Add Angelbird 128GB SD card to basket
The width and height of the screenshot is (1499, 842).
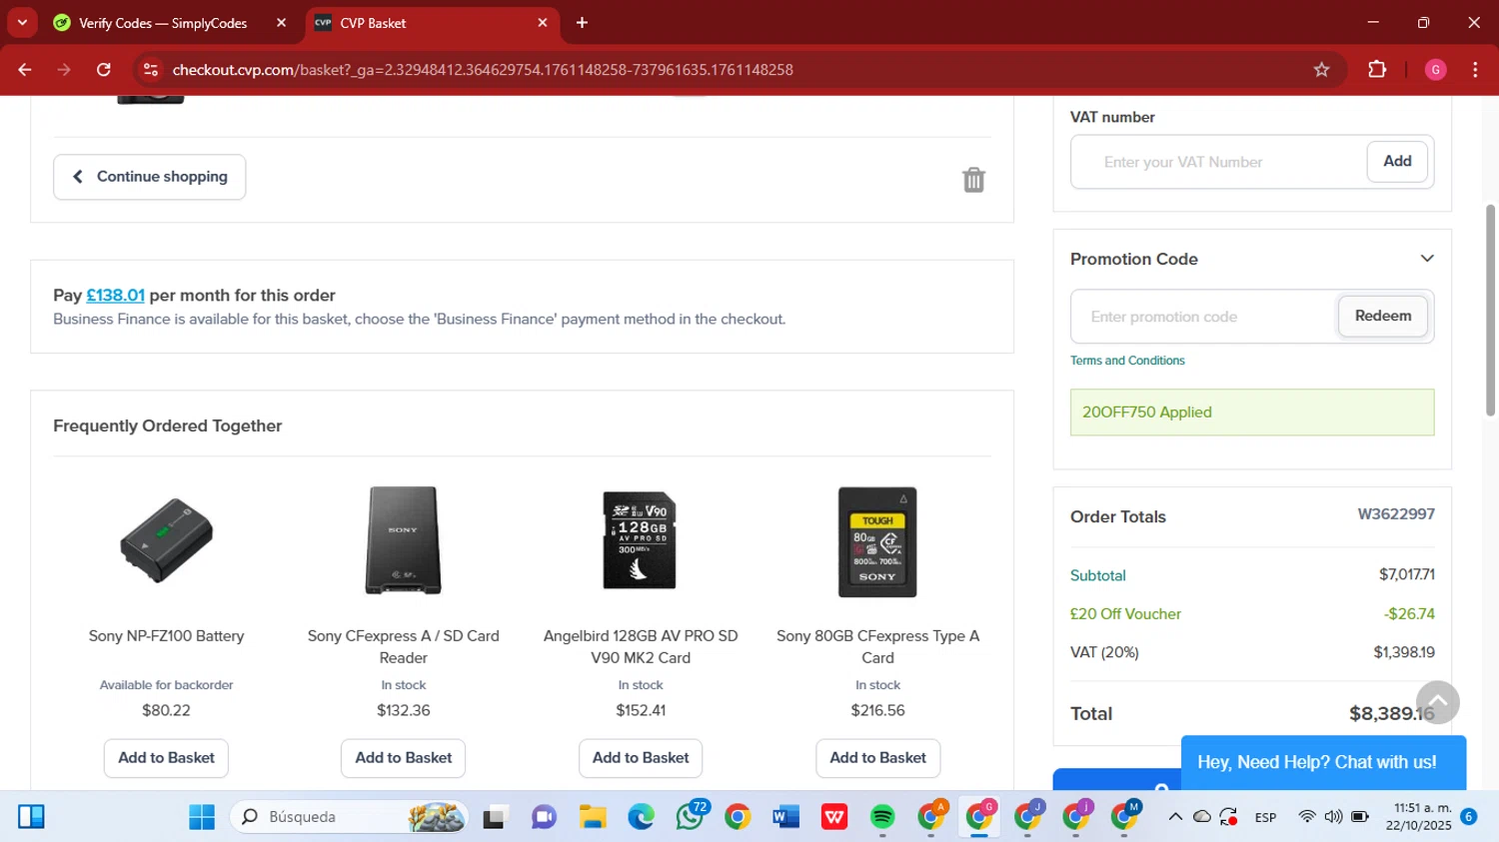tap(641, 758)
